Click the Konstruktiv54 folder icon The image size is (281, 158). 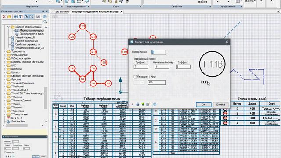coord(8,90)
